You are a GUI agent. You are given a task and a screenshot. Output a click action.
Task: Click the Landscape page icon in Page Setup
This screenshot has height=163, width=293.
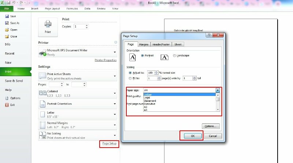point(164,57)
